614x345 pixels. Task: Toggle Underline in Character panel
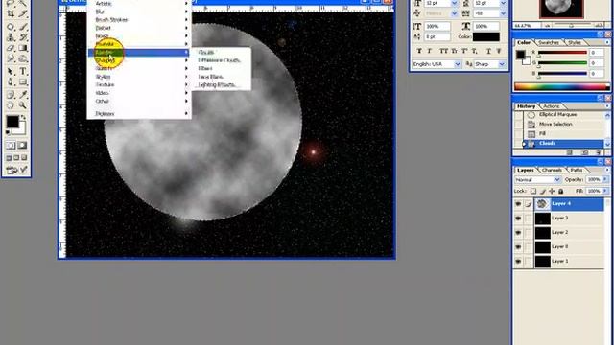(488, 51)
